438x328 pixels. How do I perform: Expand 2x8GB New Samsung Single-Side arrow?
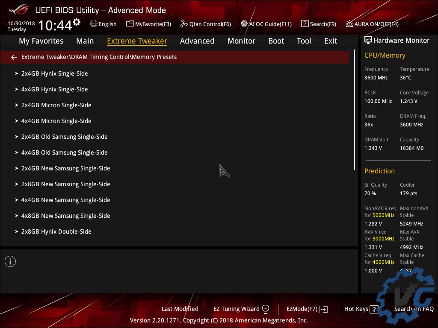pos(17,184)
